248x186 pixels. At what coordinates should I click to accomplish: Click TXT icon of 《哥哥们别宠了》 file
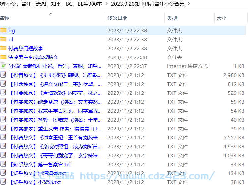(x=3, y=155)
